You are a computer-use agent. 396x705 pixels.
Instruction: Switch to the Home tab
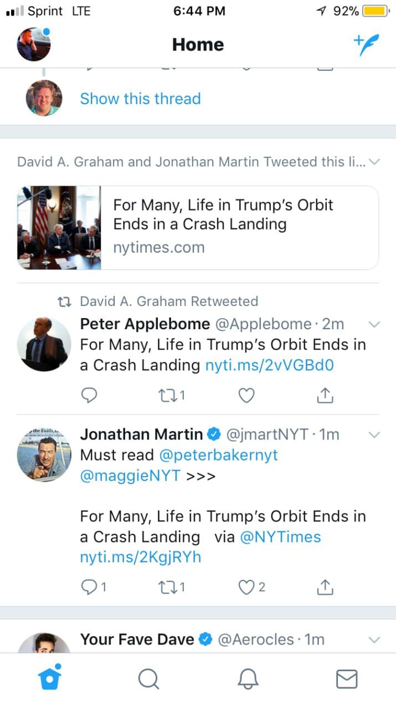[49, 678]
